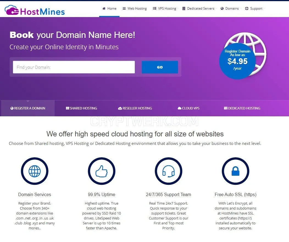
Task: Expand the VPS Hosting menu
Action: (165, 9)
